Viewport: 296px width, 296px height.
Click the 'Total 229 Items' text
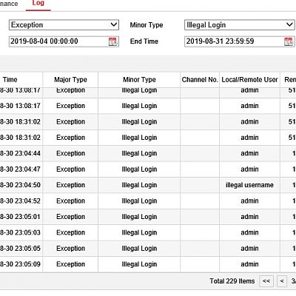click(232, 281)
